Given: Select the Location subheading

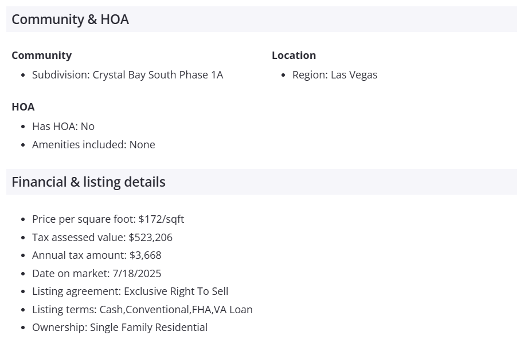Looking at the screenshot, I should (294, 56).
